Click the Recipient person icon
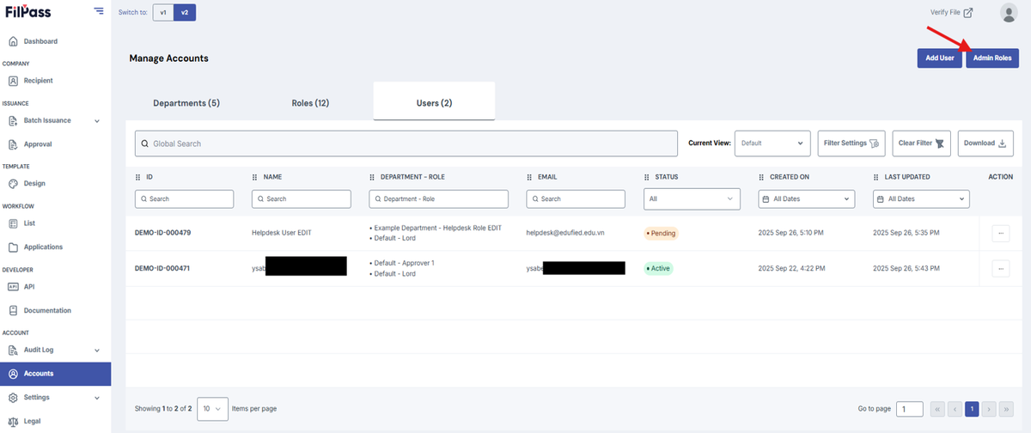The image size is (1031, 433). (x=13, y=81)
